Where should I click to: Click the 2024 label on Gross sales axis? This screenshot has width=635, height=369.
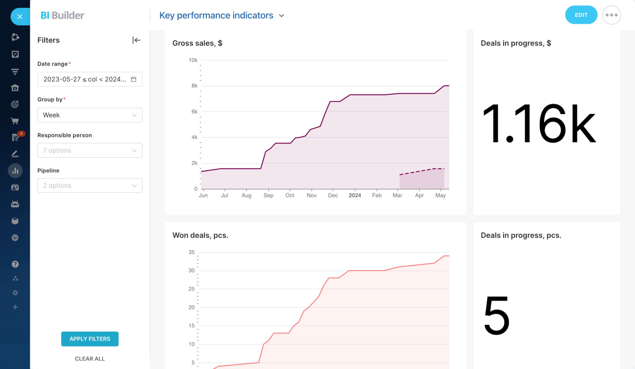point(355,195)
